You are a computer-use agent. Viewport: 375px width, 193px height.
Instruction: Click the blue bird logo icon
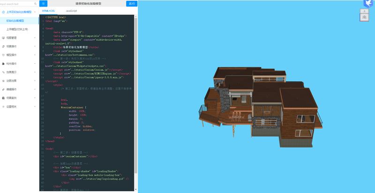(x=368, y=4)
